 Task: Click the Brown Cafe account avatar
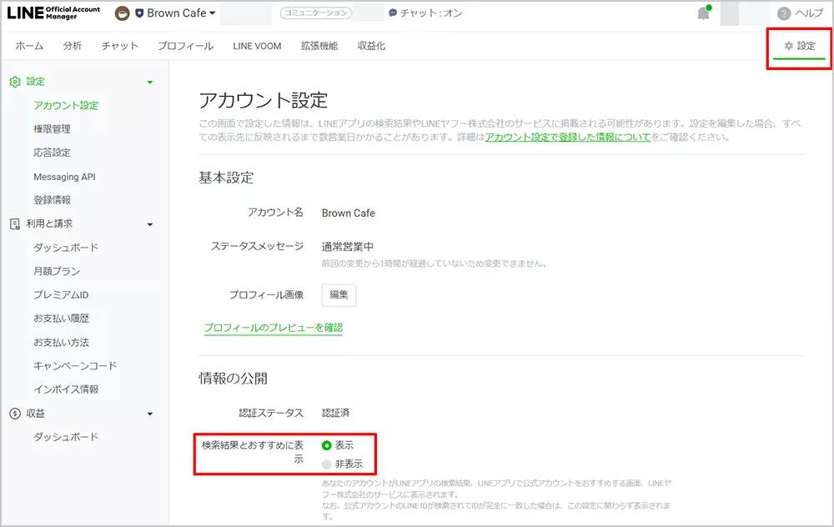point(123,13)
